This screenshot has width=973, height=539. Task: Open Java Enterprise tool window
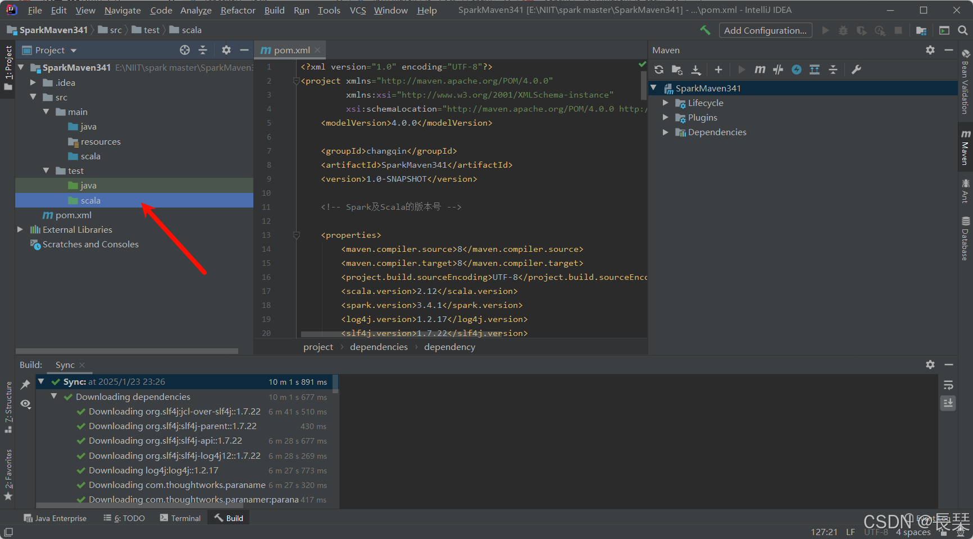[x=55, y=518]
